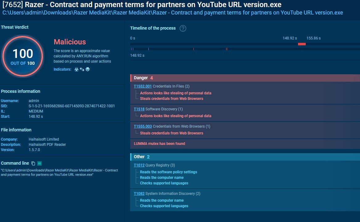Click the description 'Haihaisoft PDF Reader'

click(x=47, y=145)
